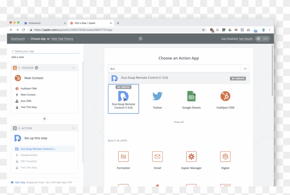
Task: Click the show all apps link
Action: tap(178, 122)
